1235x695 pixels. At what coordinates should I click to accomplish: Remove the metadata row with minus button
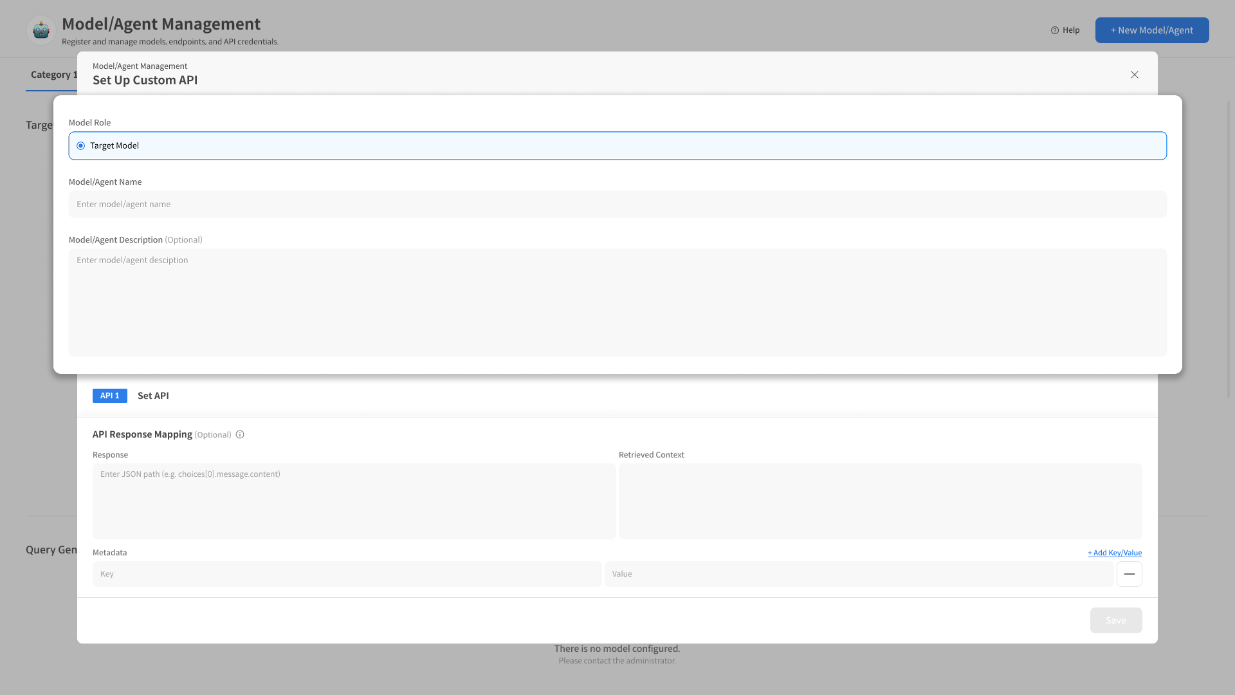(x=1129, y=574)
